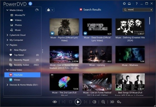
Task: Click the TV mode icon in the title bar
Action: (x=129, y=4)
